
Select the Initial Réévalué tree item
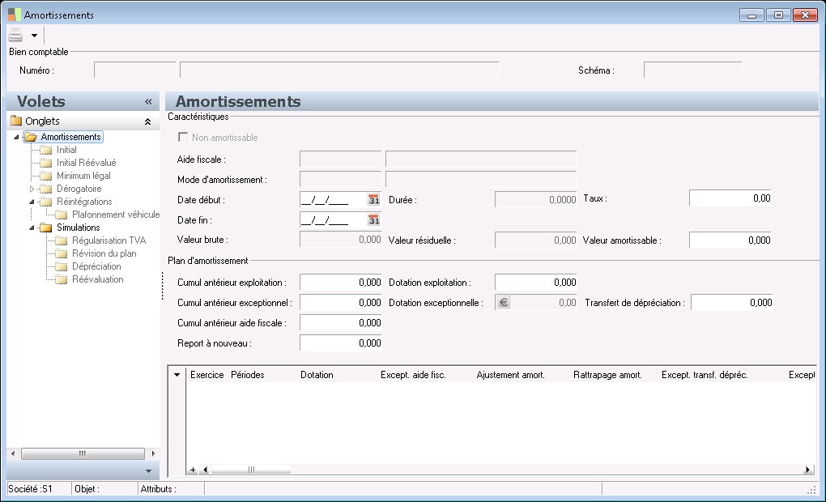[x=86, y=163]
